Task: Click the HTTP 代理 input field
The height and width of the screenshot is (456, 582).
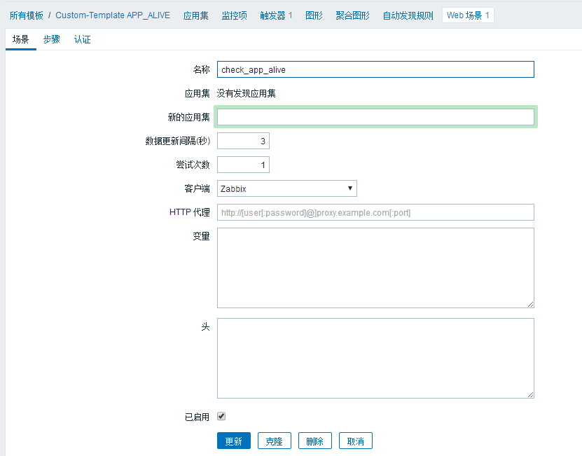Action: tap(375, 212)
